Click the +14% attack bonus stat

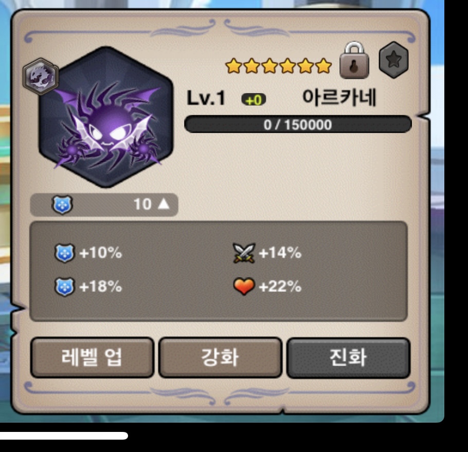coord(280,253)
